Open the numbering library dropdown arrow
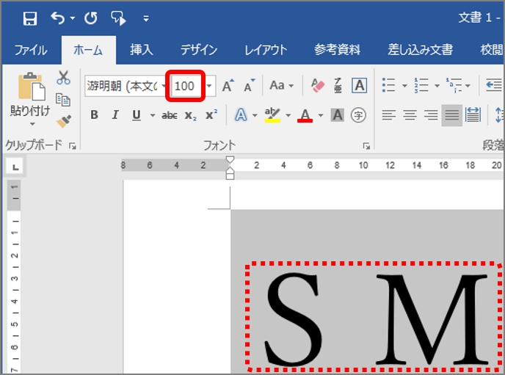This screenshot has height=375, width=505. point(437,86)
